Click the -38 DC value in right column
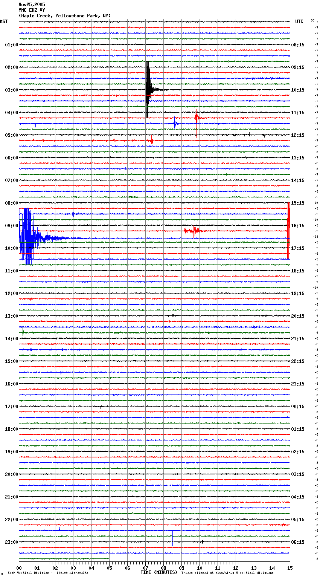Viewport: 320px width, 578px height. pyautogui.click(x=315, y=237)
